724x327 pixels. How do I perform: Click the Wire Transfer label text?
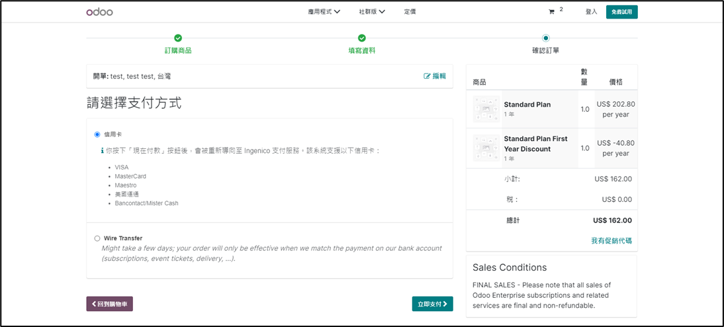coord(123,238)
